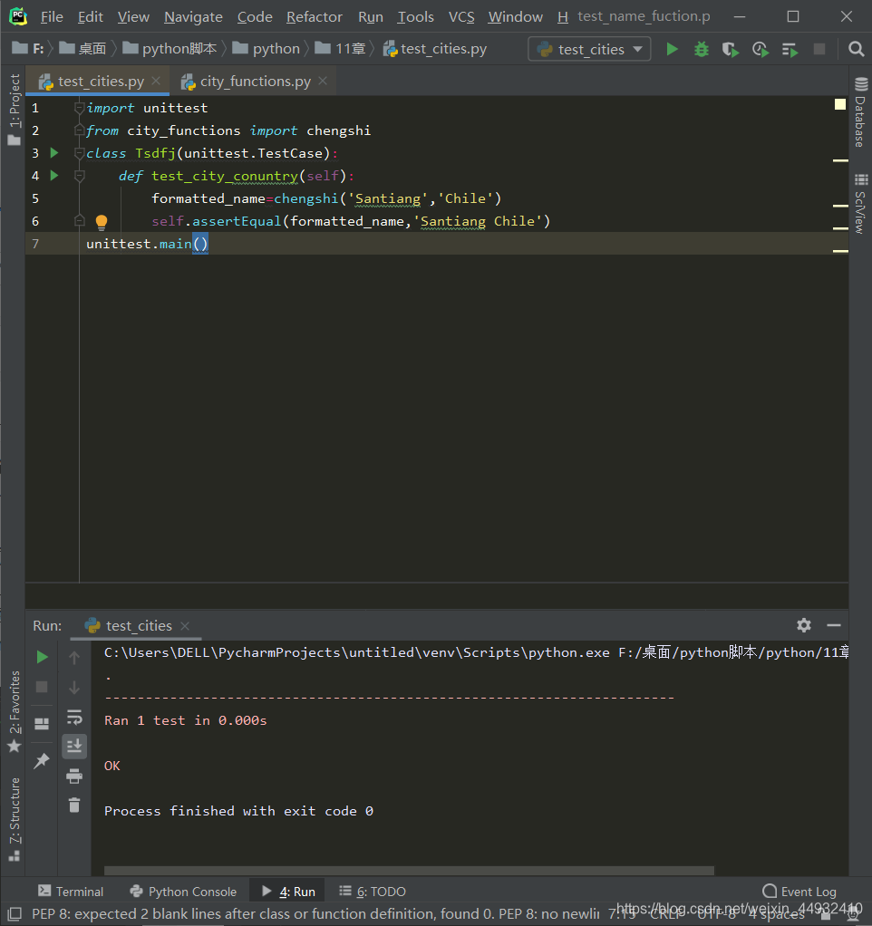Screen dimensions: 872x926
Task: Open the VCS menu
Action: point(461,17)
